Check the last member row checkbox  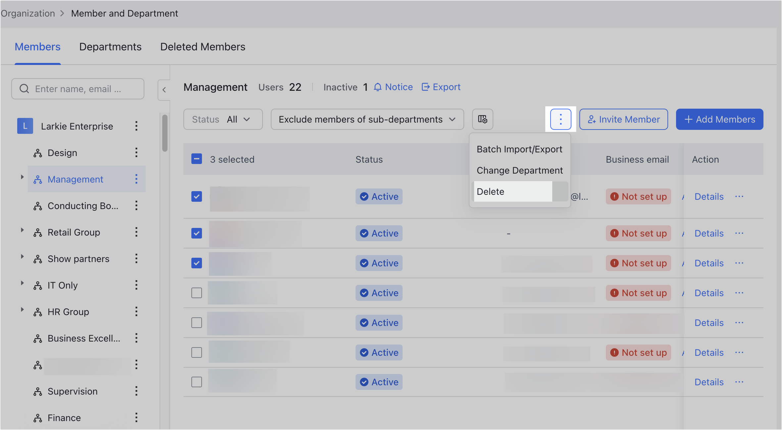coord(197,382)
